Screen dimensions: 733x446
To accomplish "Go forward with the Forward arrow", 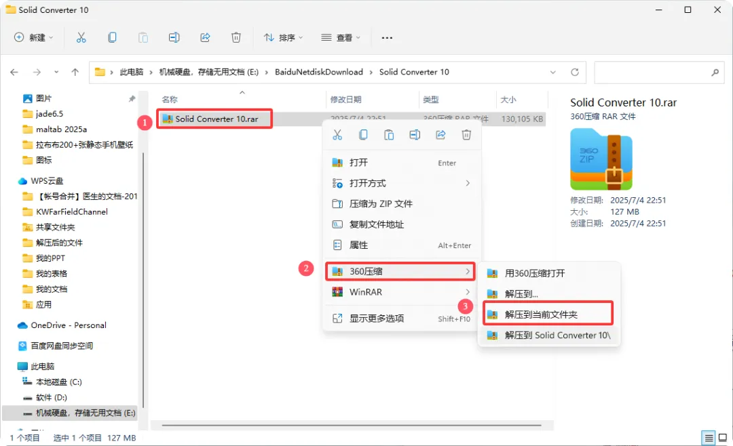I will click(37, 72).
